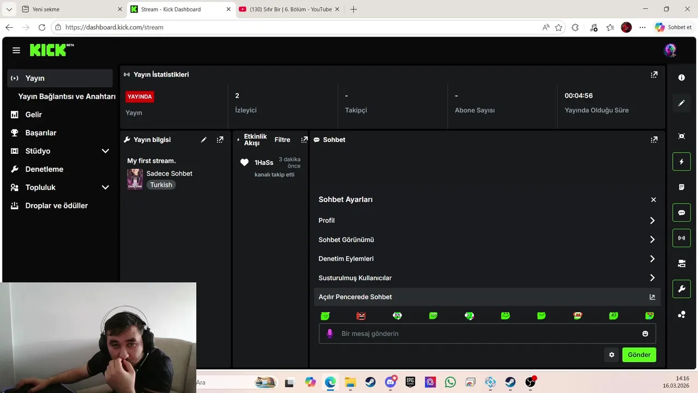Open the hamburger menu beside Kick logo
The height and width of the screenshot is (393, 698).
point(16,50)
